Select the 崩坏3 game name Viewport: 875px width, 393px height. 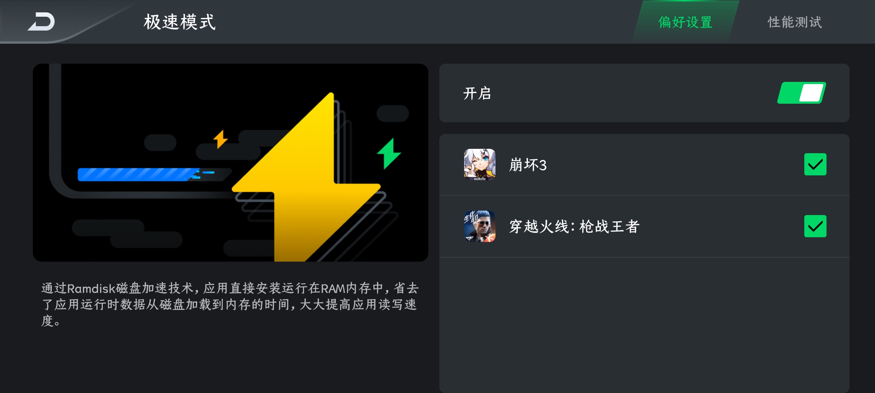click(528, 165)
